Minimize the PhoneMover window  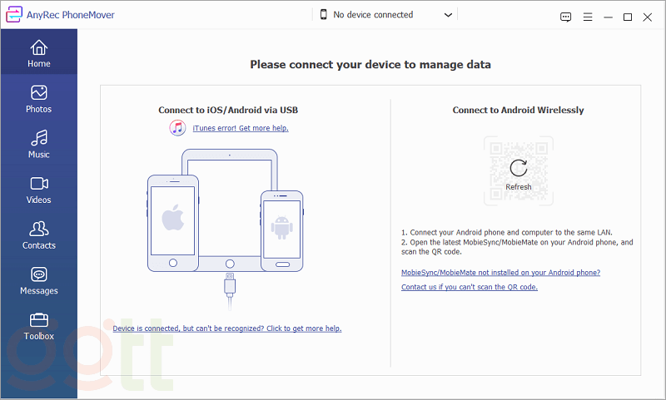(x=609, y=17)
